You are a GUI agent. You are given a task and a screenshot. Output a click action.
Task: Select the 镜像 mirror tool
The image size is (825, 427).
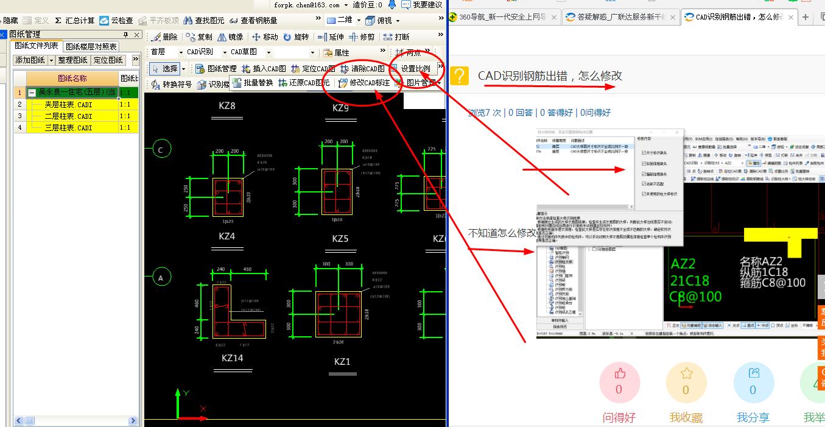tap(230, 37)
